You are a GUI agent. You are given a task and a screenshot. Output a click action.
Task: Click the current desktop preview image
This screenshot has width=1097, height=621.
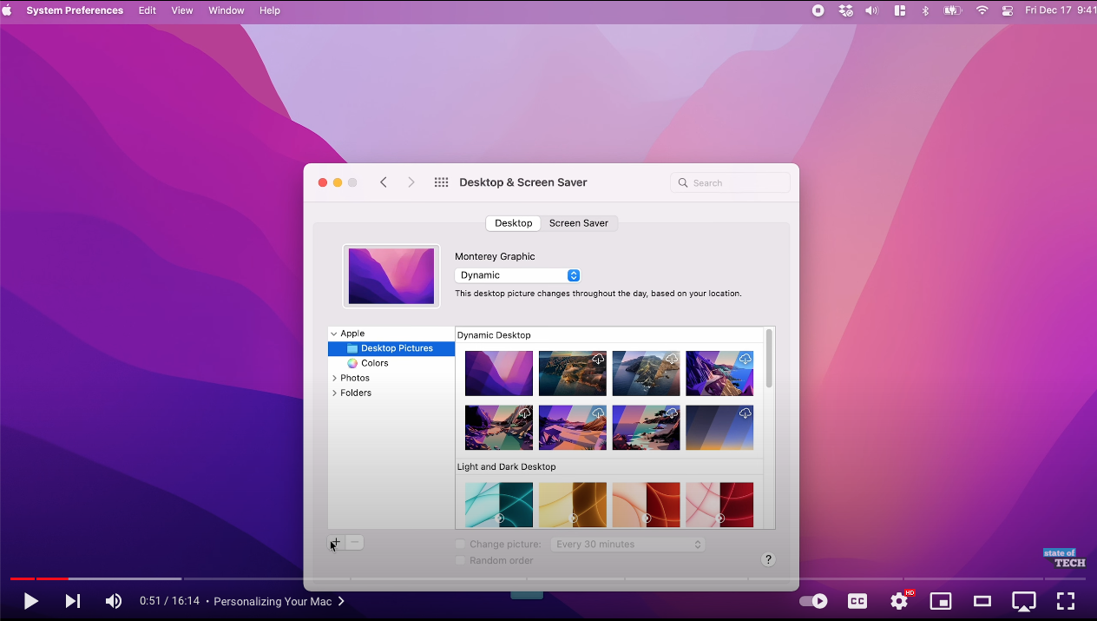[391, 276]
